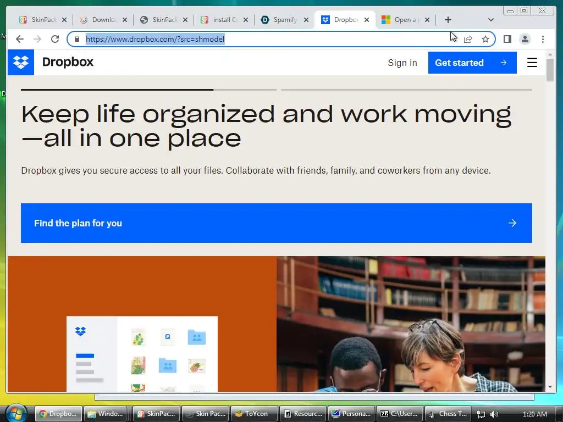The image size is (563, 422).
Task: Close the install tab
Action: 246,20
